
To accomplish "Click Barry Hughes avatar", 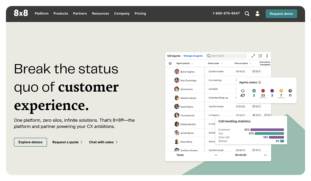I will pyautogui.click(x=177, y=71).
